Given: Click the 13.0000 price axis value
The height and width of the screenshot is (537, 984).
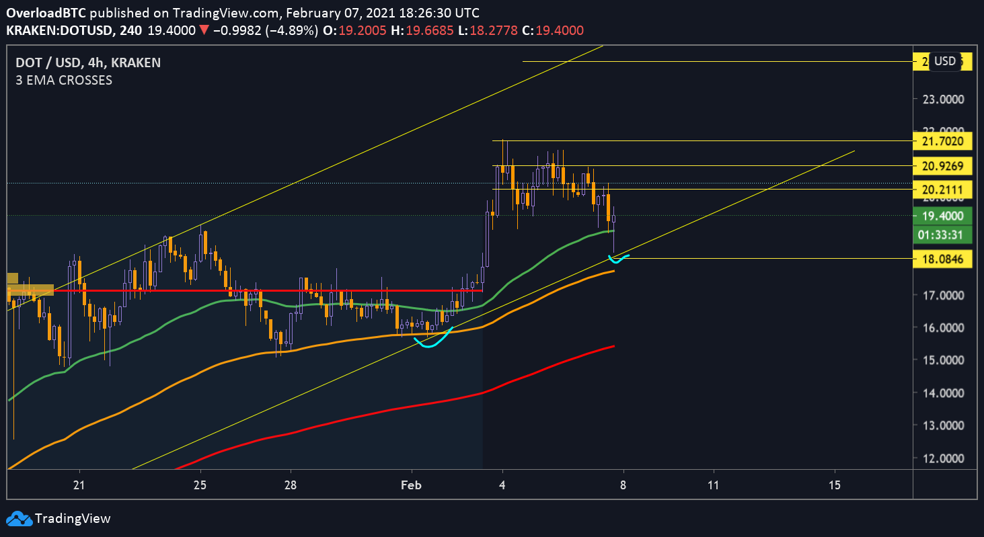Looking at the screenshot, I should point(943,425).
